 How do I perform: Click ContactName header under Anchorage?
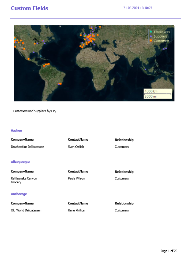tap(78, 203)
